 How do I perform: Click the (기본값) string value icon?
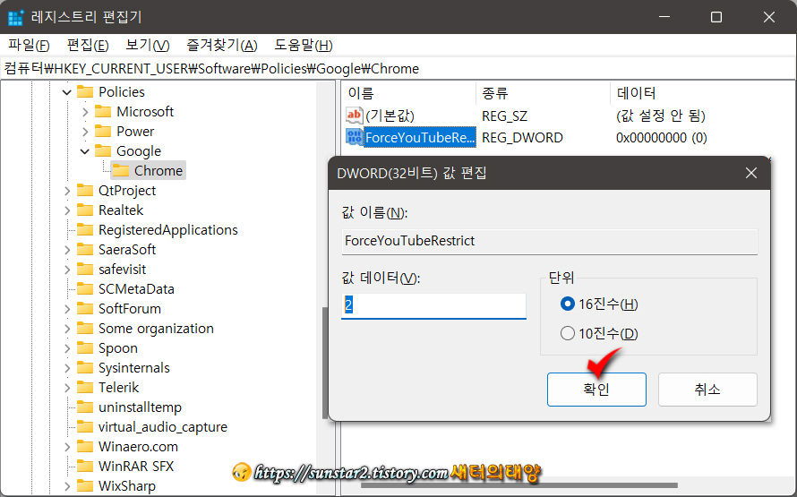tap(355, 116)
